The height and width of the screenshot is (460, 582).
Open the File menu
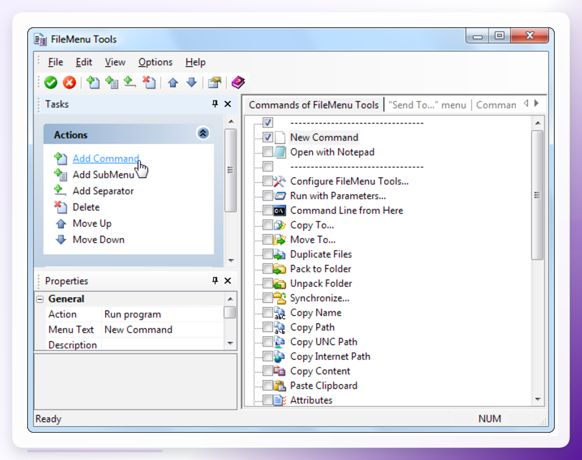tap(56, 62)
